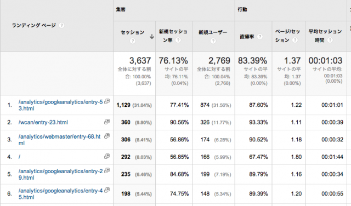Viewport: 351px width, 206px height.
Task: Select the 集客 column group header
Action: click(121, 10)
